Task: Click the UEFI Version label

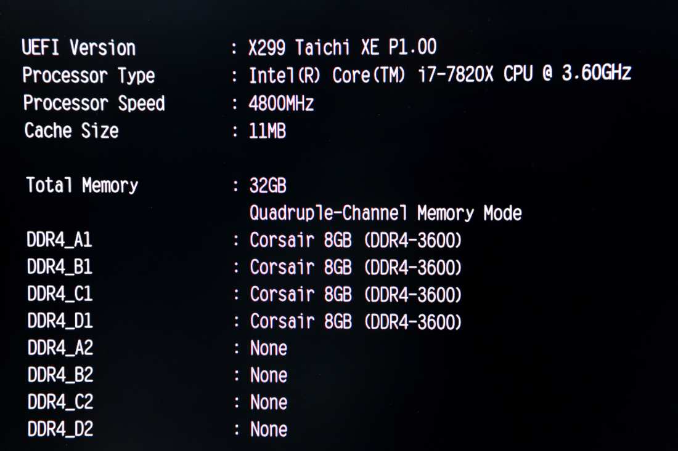Action: 78,48
